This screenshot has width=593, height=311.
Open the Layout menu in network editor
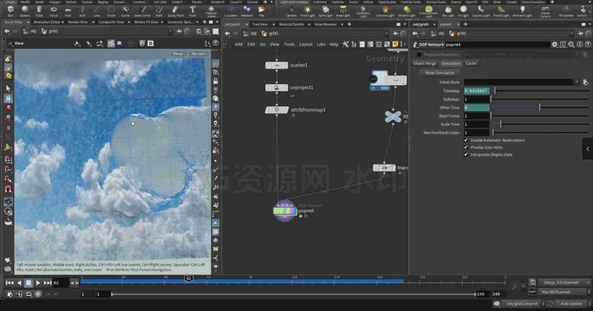[306, 44]
